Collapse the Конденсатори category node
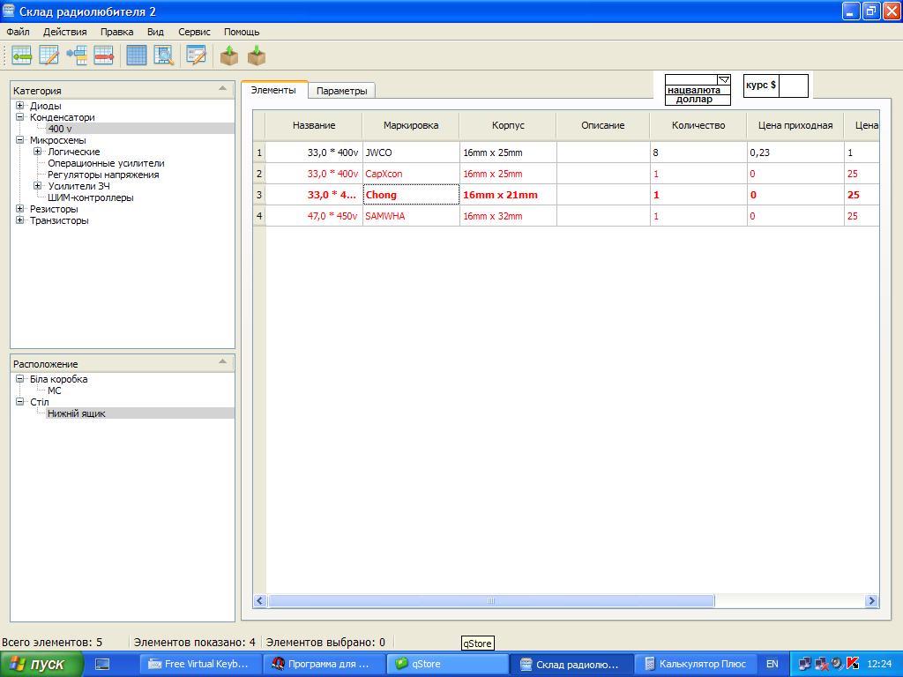The image size is (903, 677). pos(20,117)
